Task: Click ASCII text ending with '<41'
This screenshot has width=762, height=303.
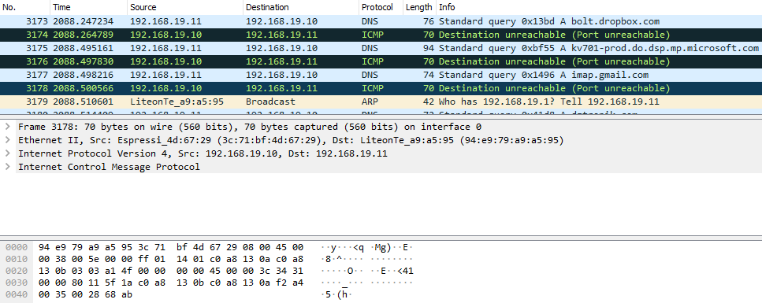Action: (x=367, y=271)
